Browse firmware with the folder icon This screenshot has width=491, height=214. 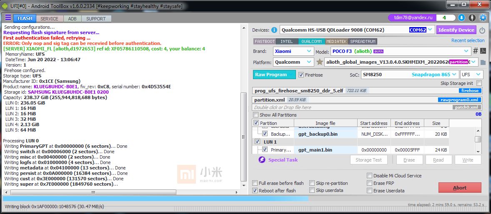click(x=483, y=62)
